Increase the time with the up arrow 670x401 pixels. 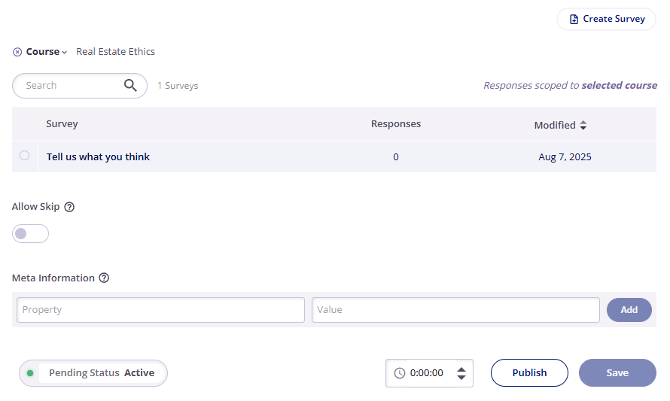tap(461, 369)
